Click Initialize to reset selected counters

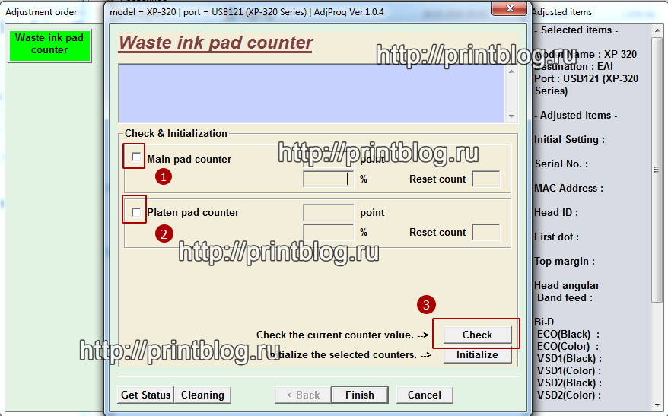click(x=477, y=355)
